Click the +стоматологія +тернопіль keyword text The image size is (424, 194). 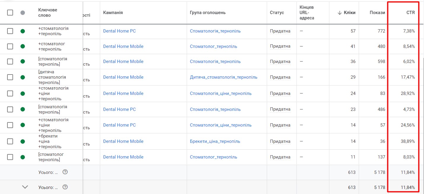point(53,31)
